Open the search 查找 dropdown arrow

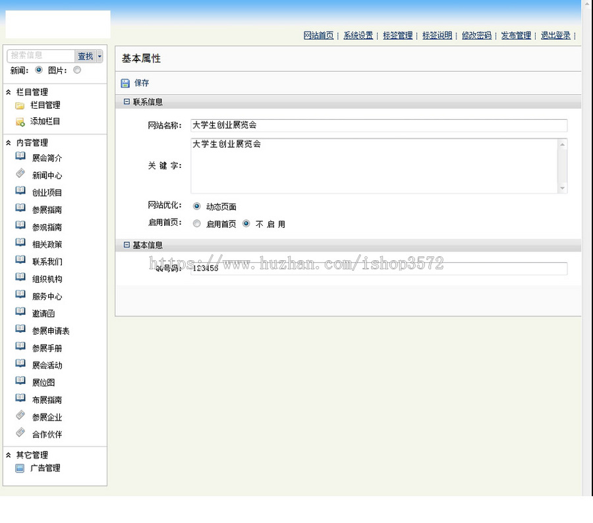pyautogui.click(x=99, y=56)
